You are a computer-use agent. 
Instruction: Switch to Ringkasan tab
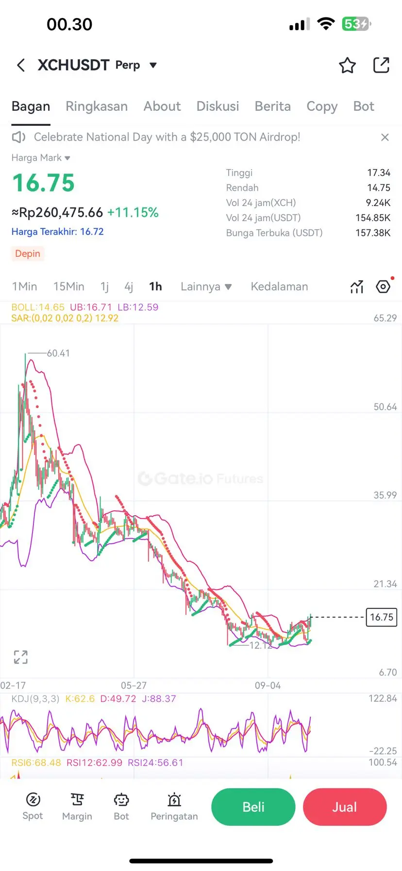coord(97,106)
